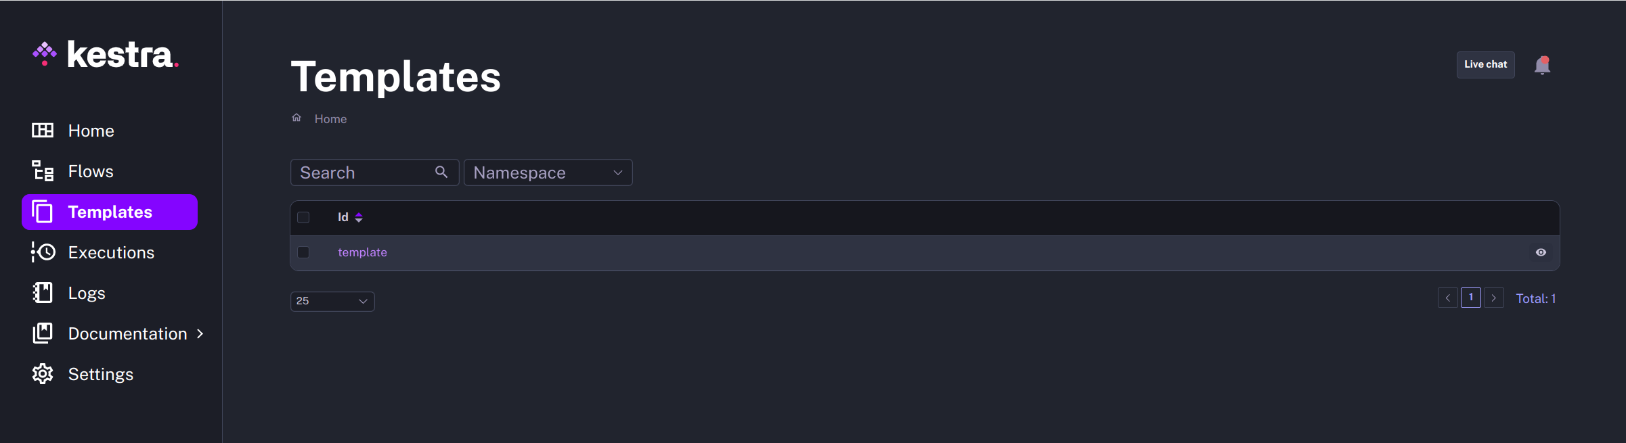Select the Executions clock icon
The image size is (1626, 443).
click(43, 252)
